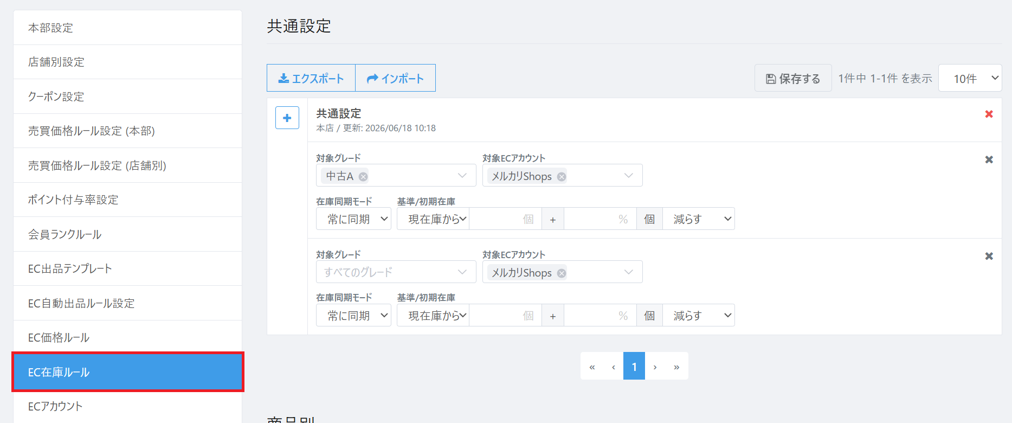This screenshot has height=423, width=1012.
Task: Click the 1件中 1-1件 を表示 text
Action: (885, 78)
